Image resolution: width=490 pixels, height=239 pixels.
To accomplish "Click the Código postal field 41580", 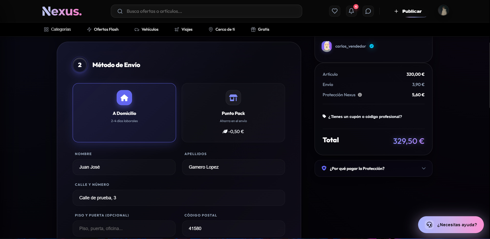I will (x=234, y=229).
